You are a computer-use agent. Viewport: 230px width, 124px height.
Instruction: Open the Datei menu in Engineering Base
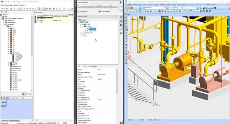(3, 5)
